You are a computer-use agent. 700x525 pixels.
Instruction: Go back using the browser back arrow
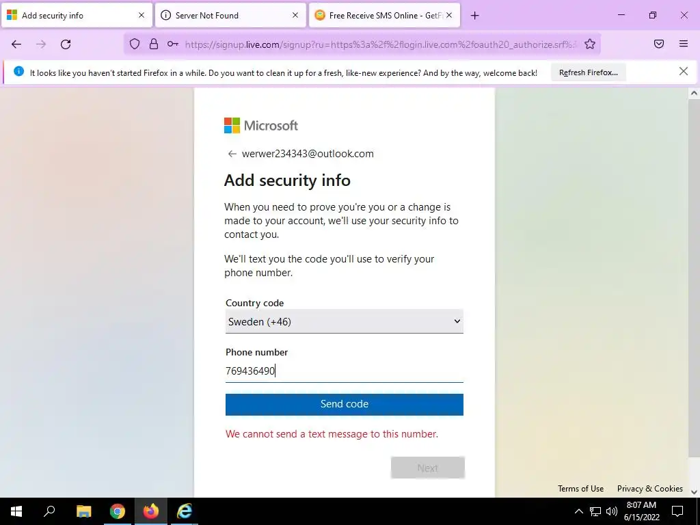tap(16, 44)
